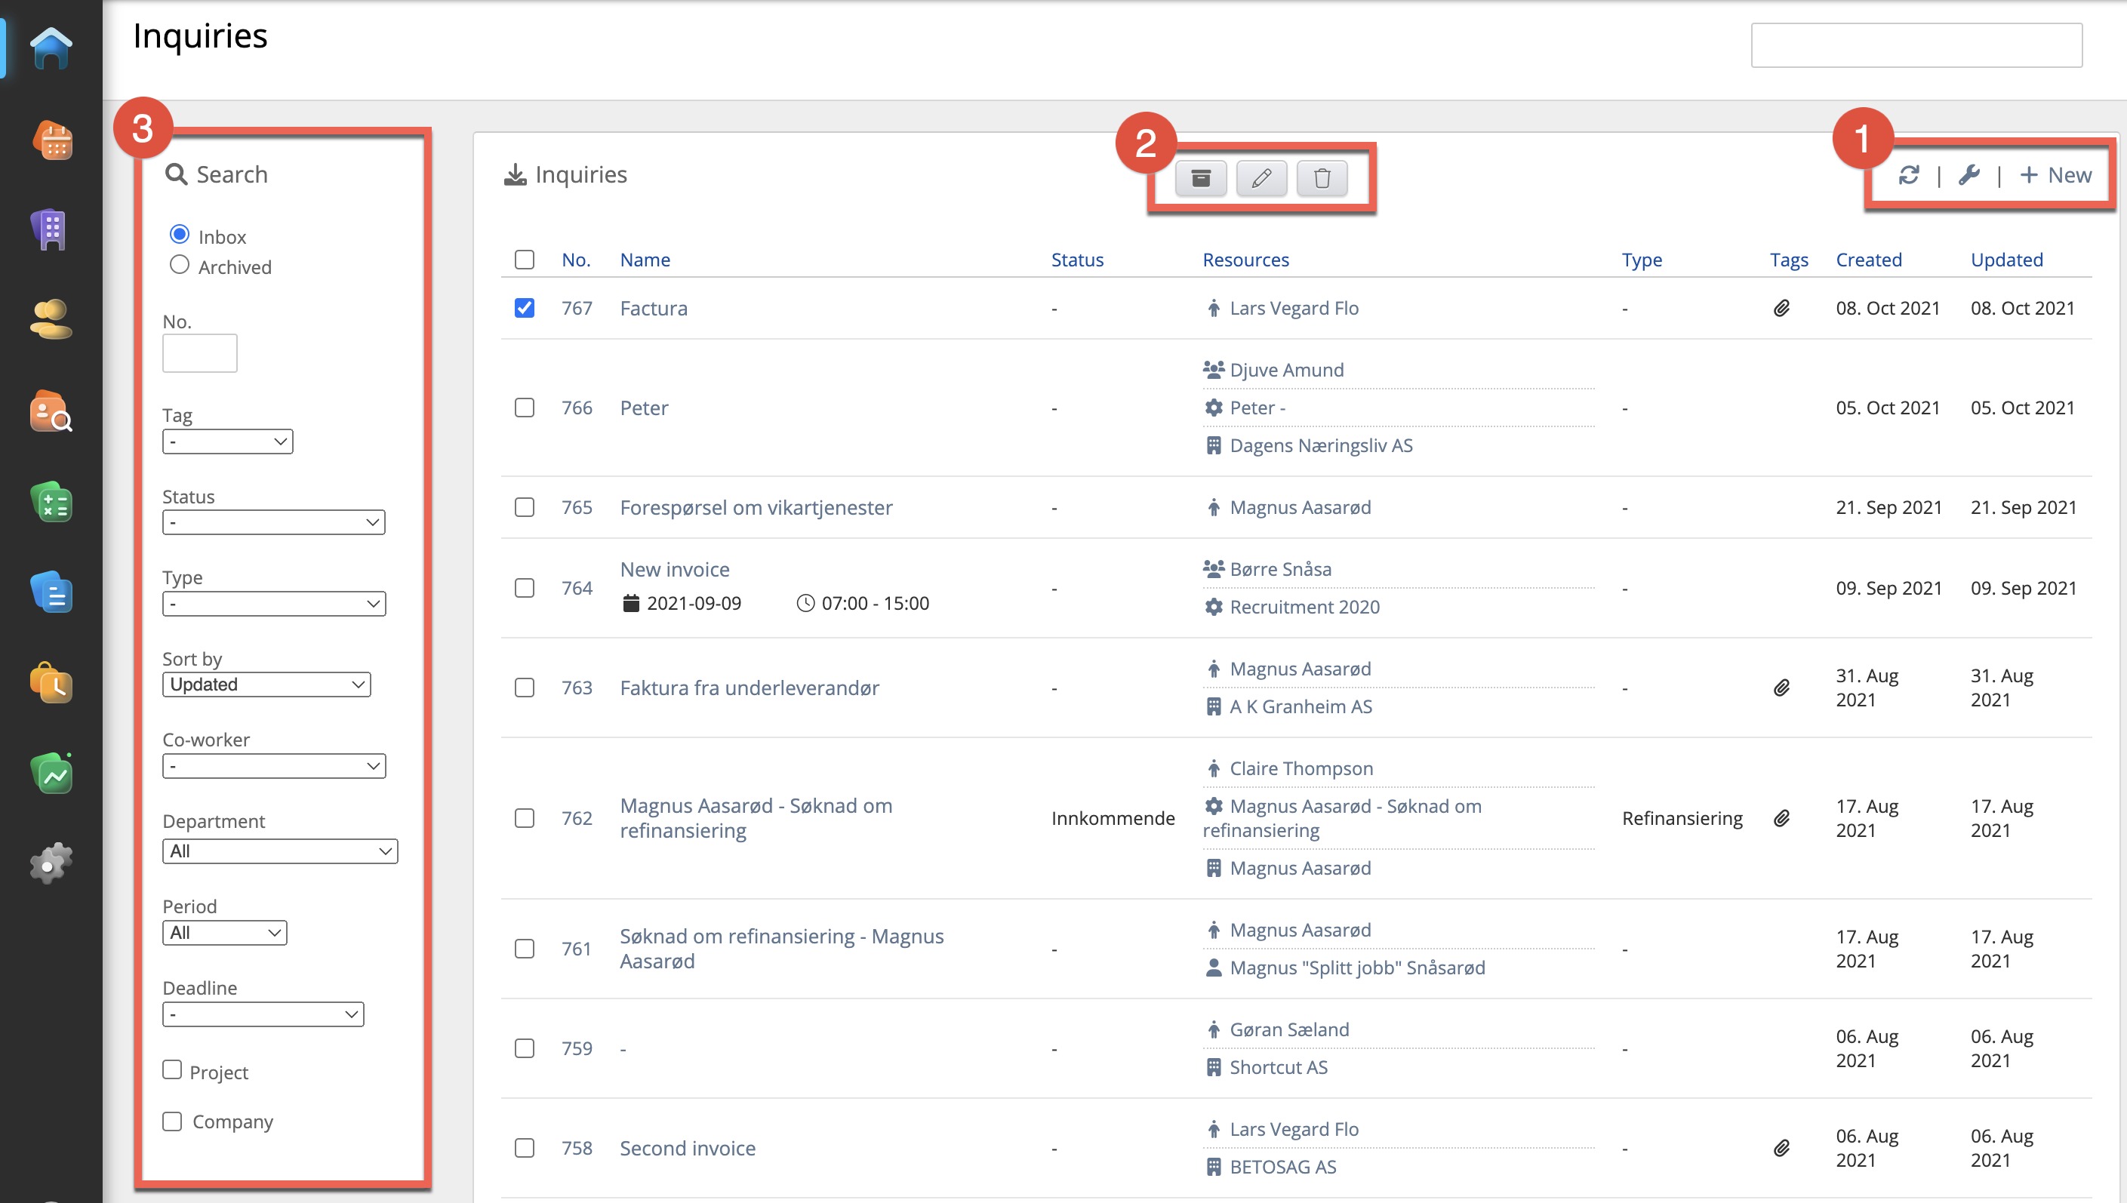2127x1203 pixels.
Task: Open the home icon in sidebar
Action: click(x=51, y=48)
